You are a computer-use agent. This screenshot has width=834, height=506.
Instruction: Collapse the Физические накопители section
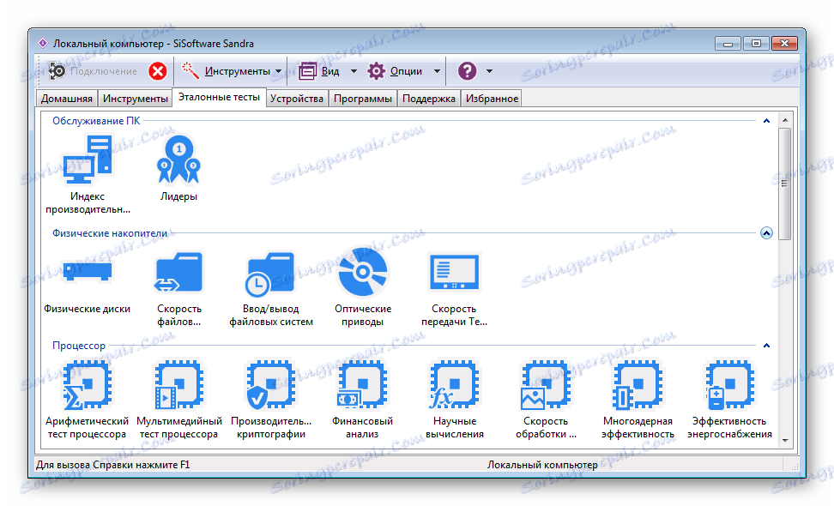pos(766,232)
